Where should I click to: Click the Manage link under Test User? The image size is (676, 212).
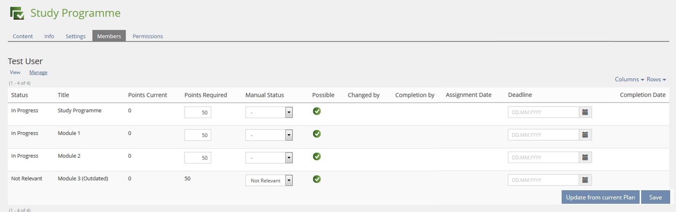tap(38, 73)
